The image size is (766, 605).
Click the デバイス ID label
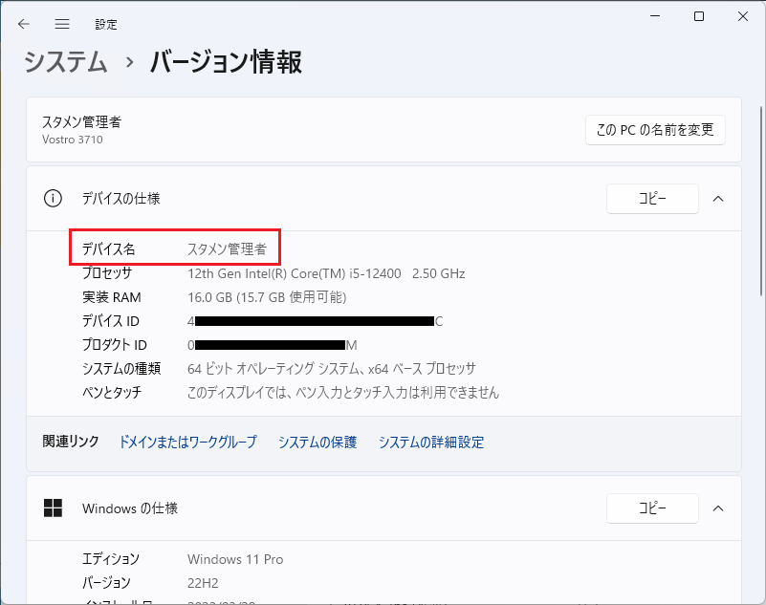110,321
